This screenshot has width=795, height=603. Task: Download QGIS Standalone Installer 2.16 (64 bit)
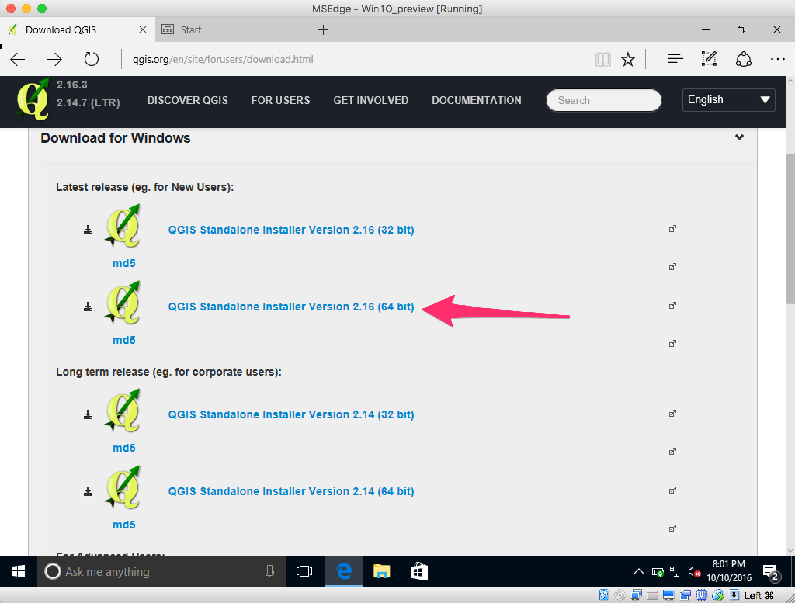291,307
